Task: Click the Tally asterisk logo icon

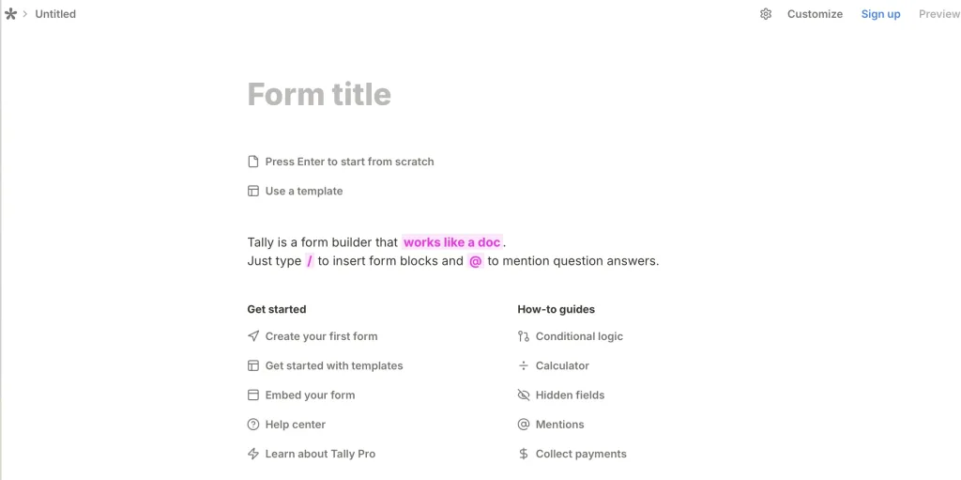Action: (10, 13)
